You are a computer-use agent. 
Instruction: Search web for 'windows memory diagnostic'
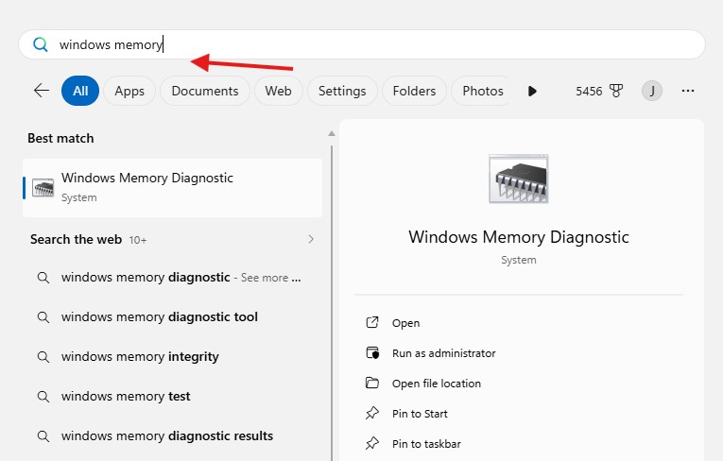click(172, 278)
